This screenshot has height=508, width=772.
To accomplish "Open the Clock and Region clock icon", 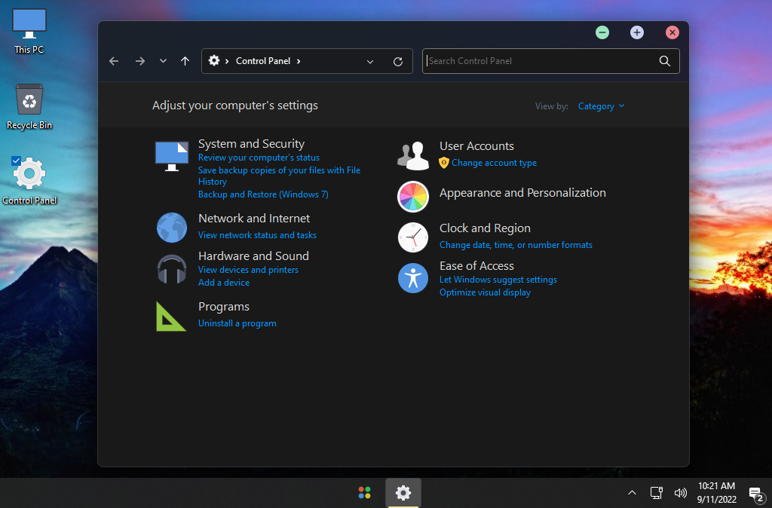I will 413,237.
